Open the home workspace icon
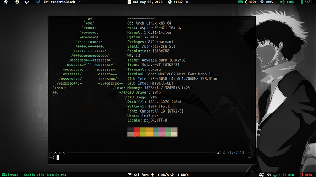 click(x=6, y=2)
